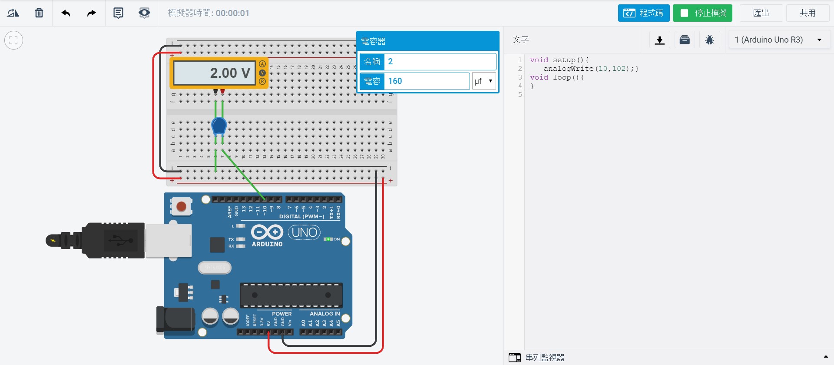Open the debugger bug icon

(x=710, y=40)
